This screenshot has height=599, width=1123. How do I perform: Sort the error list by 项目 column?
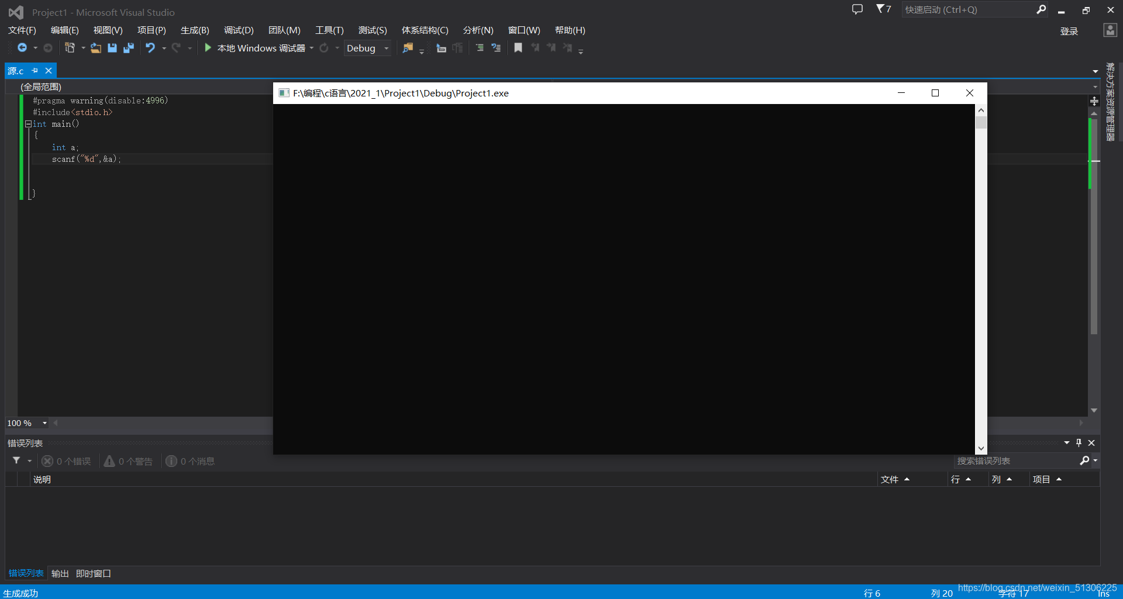point(1065,479)
